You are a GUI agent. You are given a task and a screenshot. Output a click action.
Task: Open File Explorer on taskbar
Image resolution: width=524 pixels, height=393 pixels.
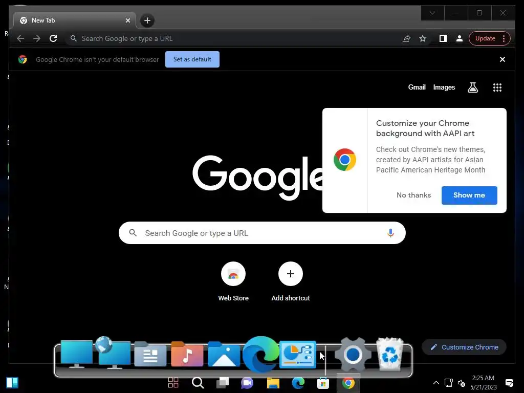click(273, 383)
